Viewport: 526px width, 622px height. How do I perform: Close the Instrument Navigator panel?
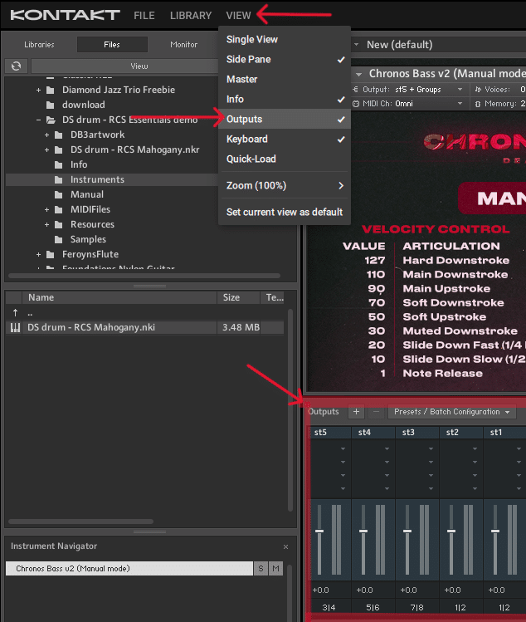click(285, 547)
